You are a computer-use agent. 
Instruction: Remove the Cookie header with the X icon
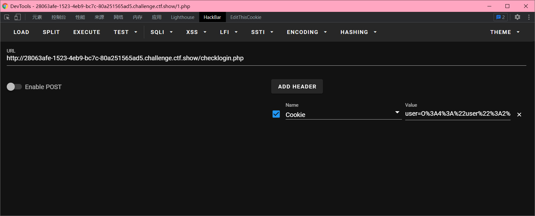tap(519, 114)
